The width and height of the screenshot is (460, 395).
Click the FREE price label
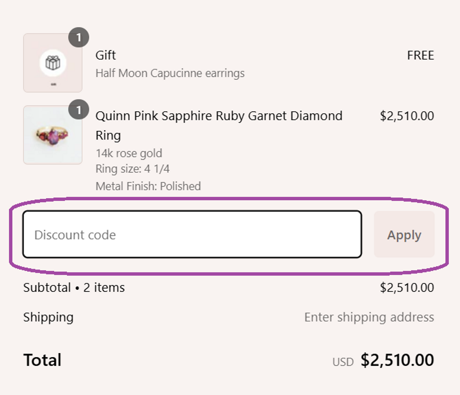coord(420,55)
